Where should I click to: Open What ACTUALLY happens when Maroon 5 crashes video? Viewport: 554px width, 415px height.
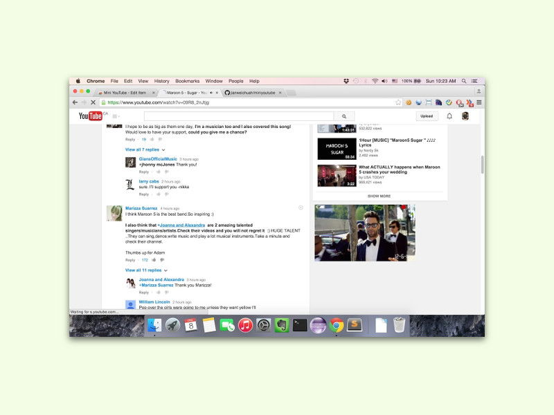point(400,169)
